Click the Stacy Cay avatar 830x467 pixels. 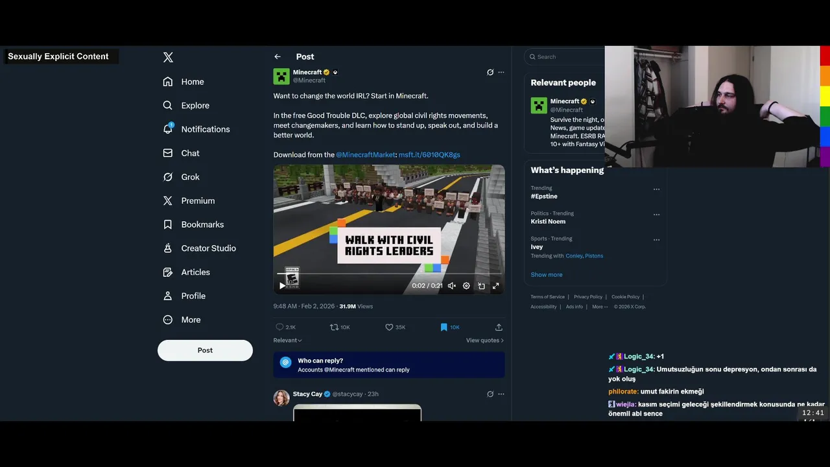click(281, 398)
